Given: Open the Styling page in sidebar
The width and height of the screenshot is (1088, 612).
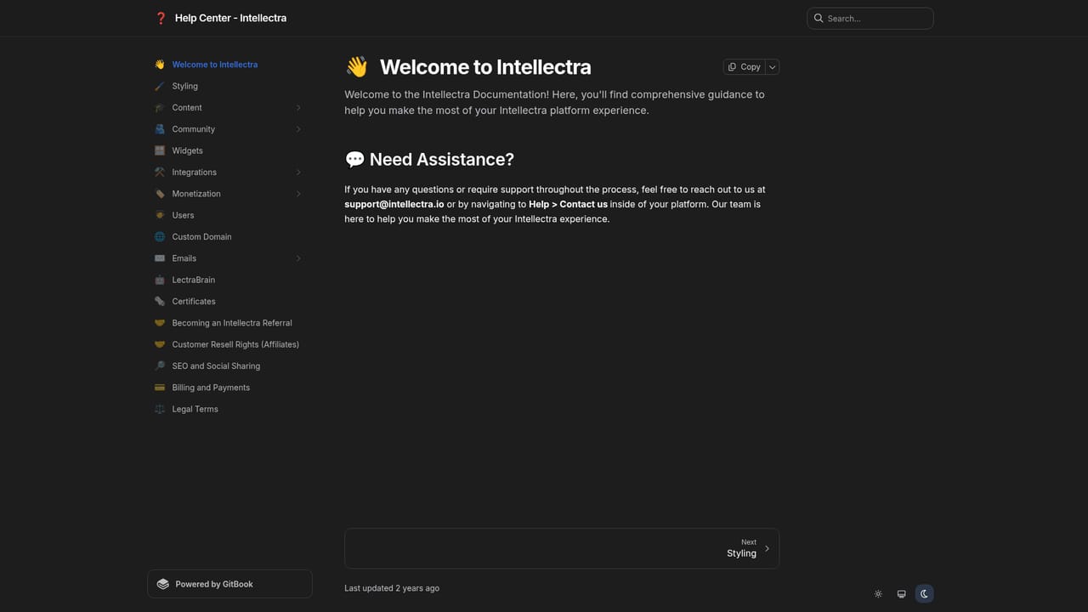Looking at the screenshot, I should [x=184, y=86].
